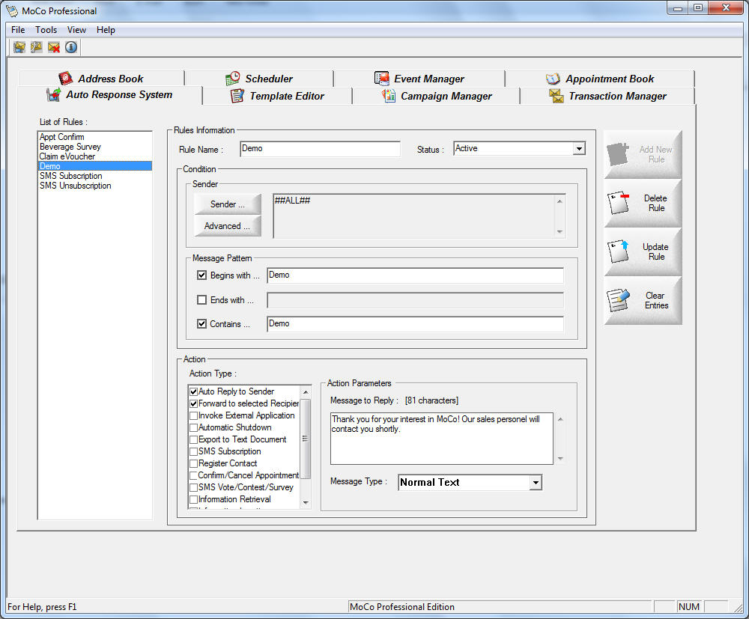Click the Campaign Manager icon
This screenshot has height=619, width=749.
(388, 96)
